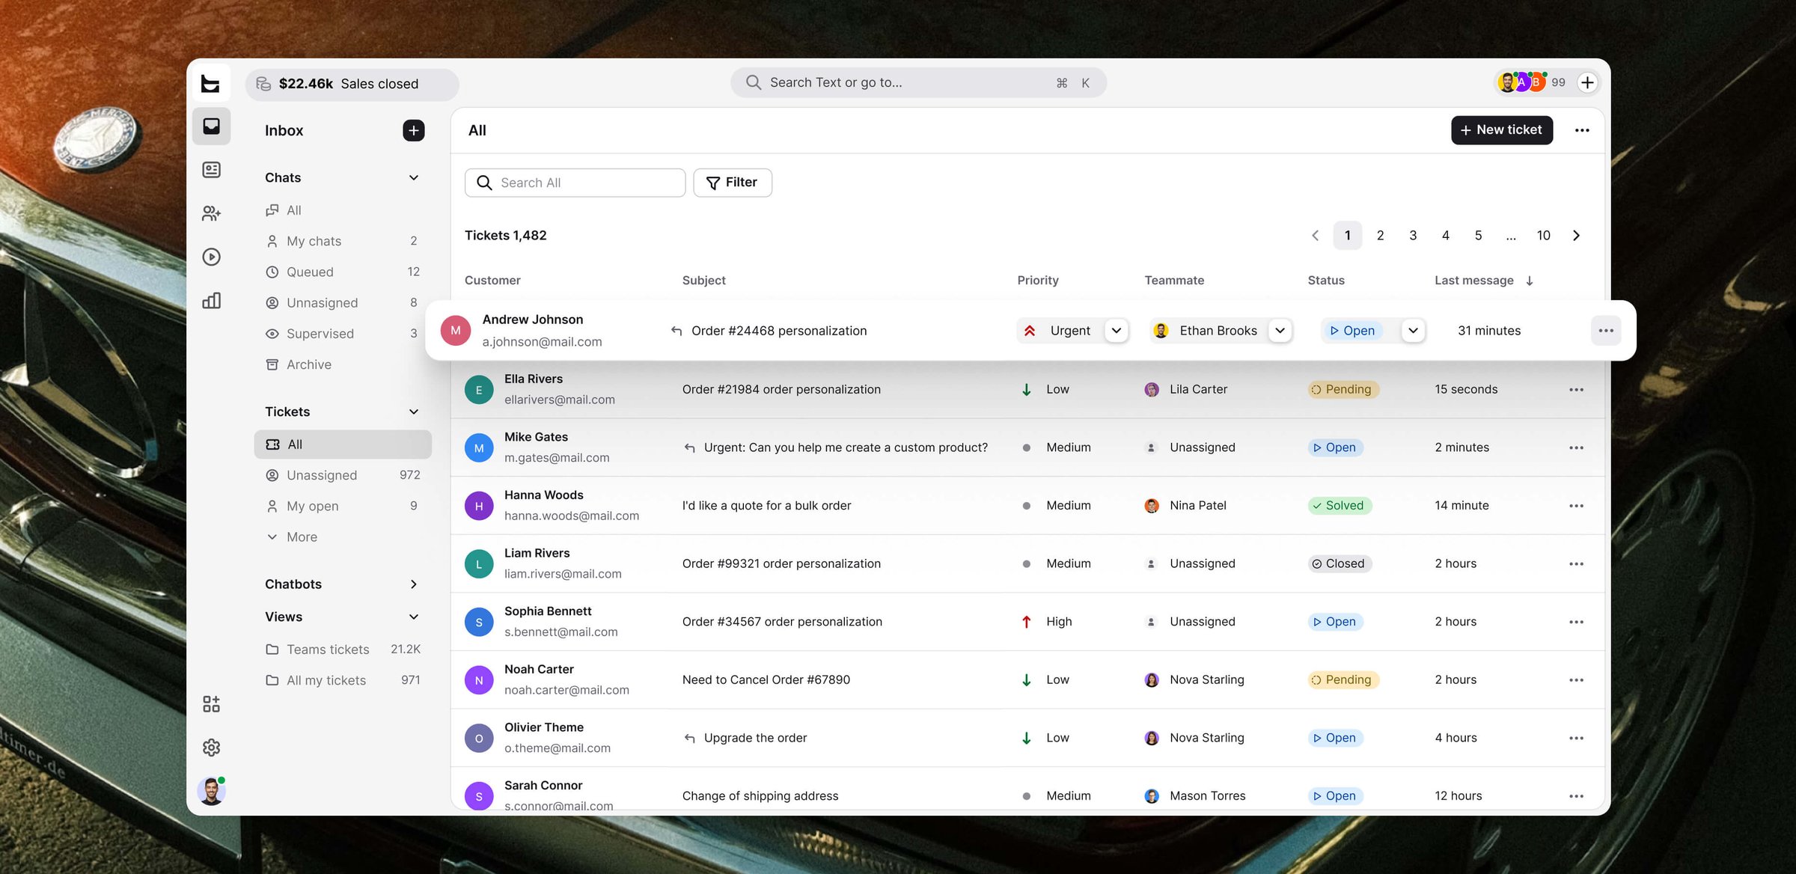Sort by Last message arrow
Screen dimensions: 1796x874
point(1530,281)
